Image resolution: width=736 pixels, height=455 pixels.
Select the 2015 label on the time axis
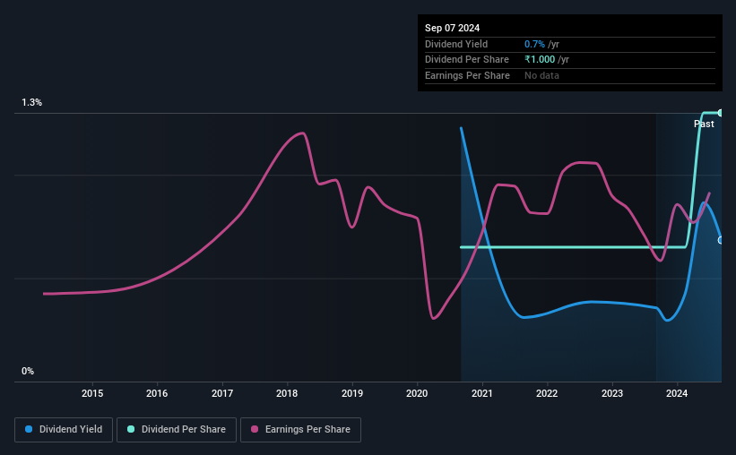point(92,393)
